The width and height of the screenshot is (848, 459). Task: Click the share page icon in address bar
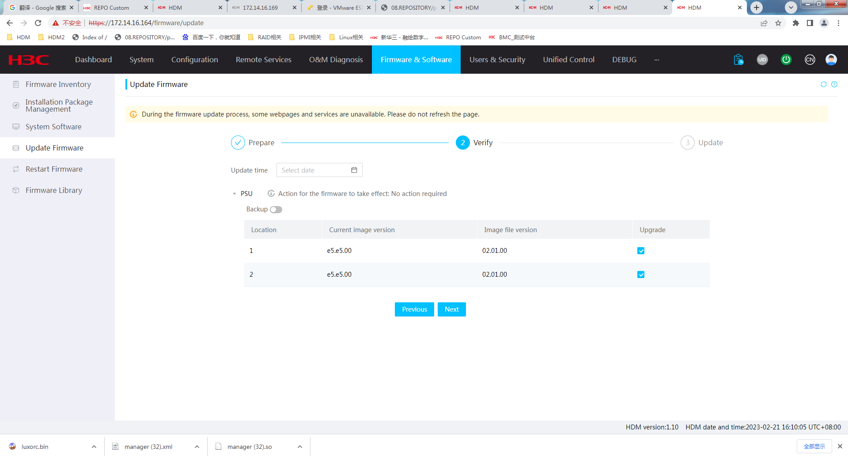click(764, 23)
